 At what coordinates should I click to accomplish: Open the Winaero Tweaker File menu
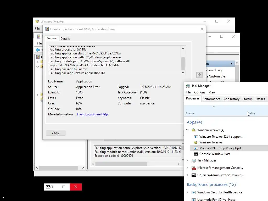coord(37,29)
